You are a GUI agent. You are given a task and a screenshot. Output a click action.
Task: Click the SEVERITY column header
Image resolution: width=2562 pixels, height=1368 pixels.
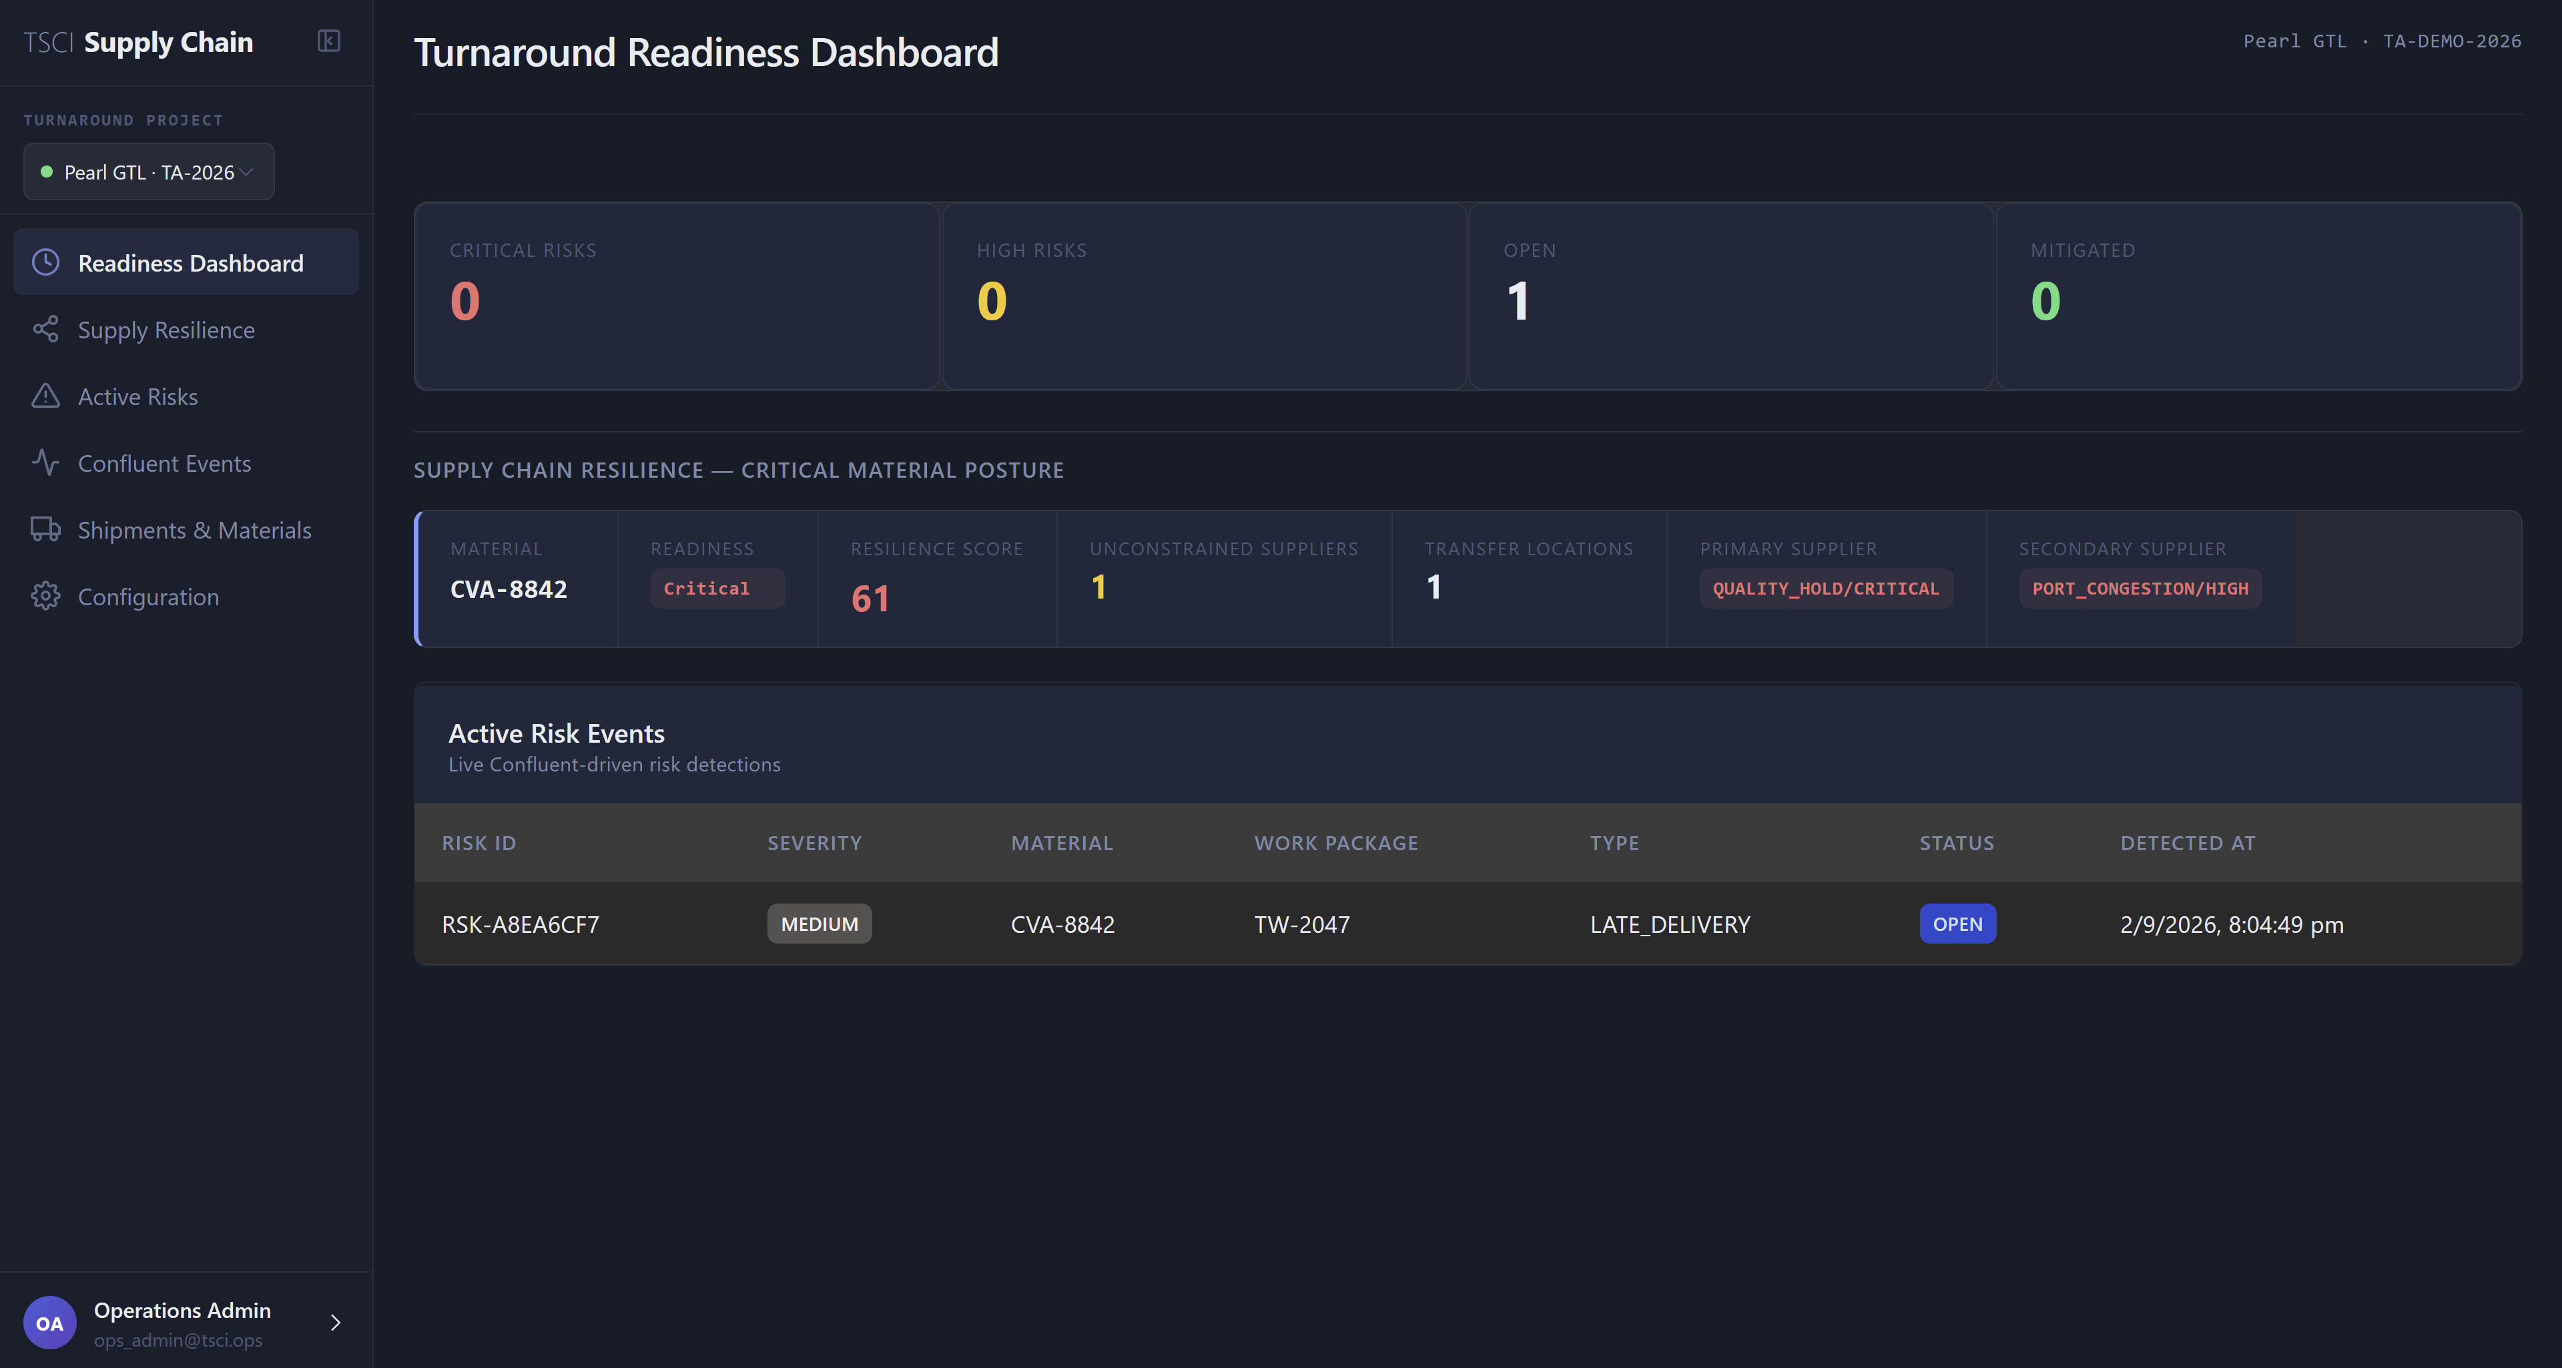click(x=815, y=843)
